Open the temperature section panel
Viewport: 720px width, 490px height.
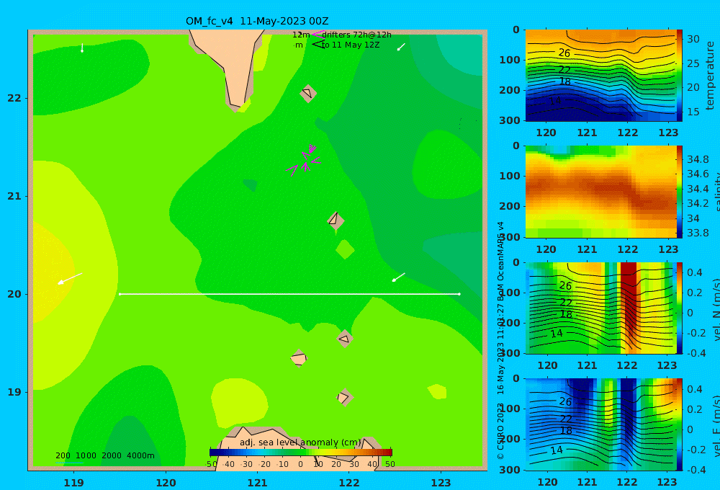(600, 76)
